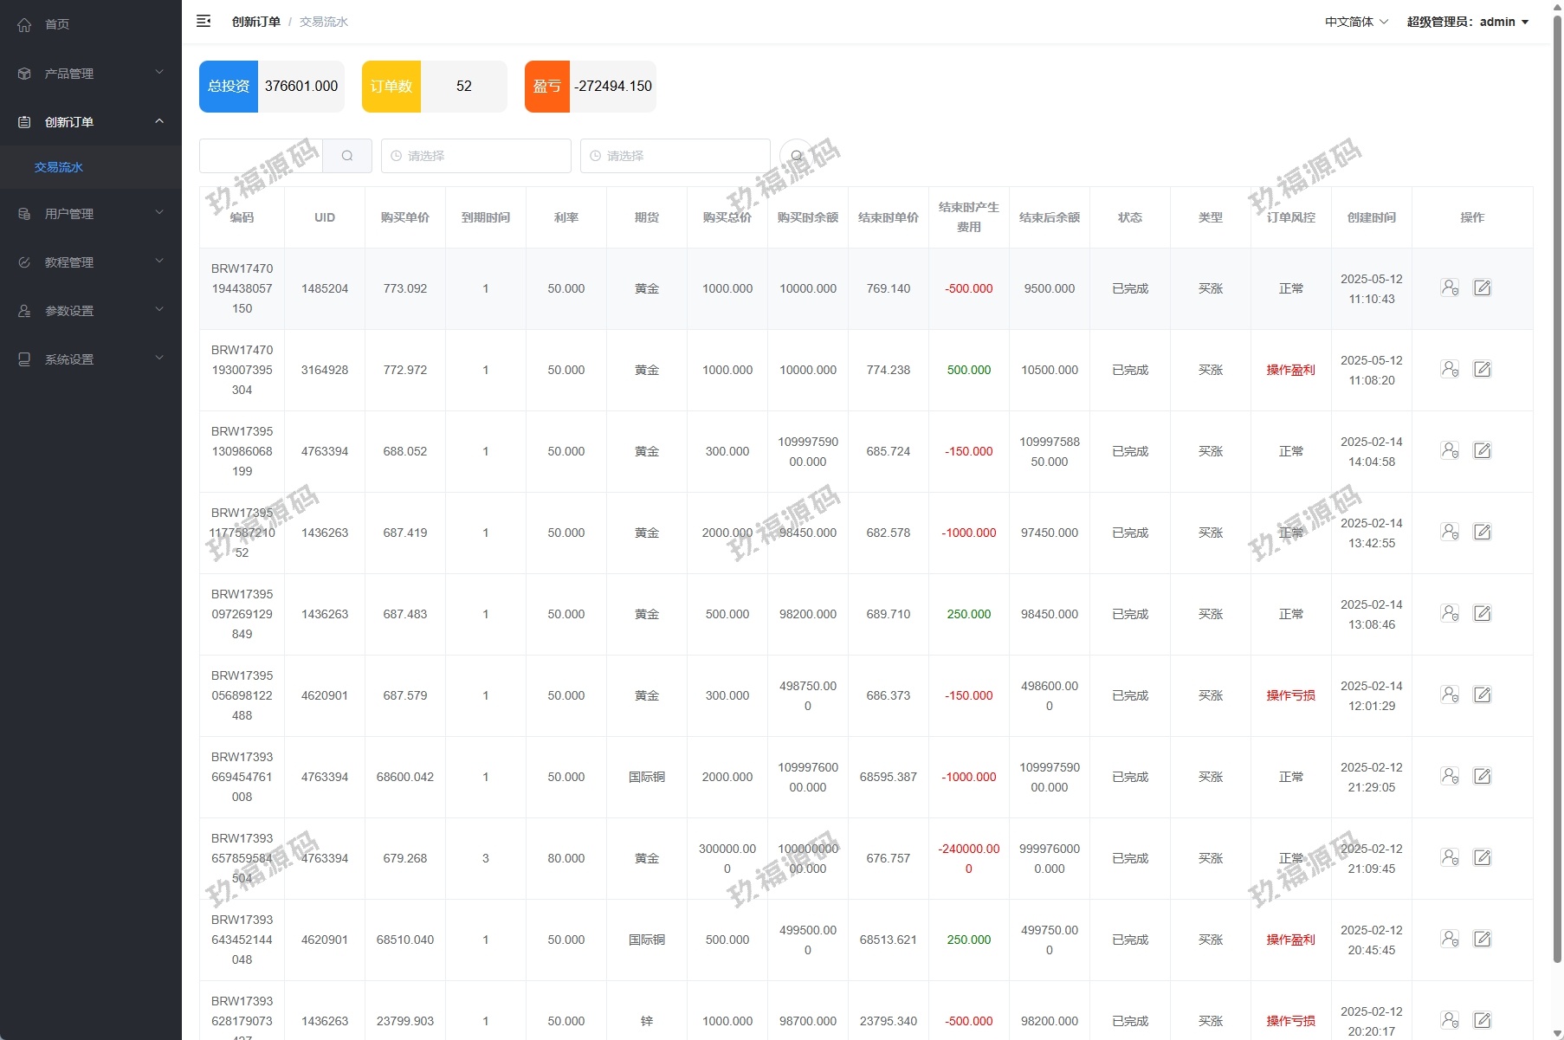Screen dimensions: 1564x1040
Task: Collapse the sidebar with the hamburger icon
Action: (x=204, y=22)
